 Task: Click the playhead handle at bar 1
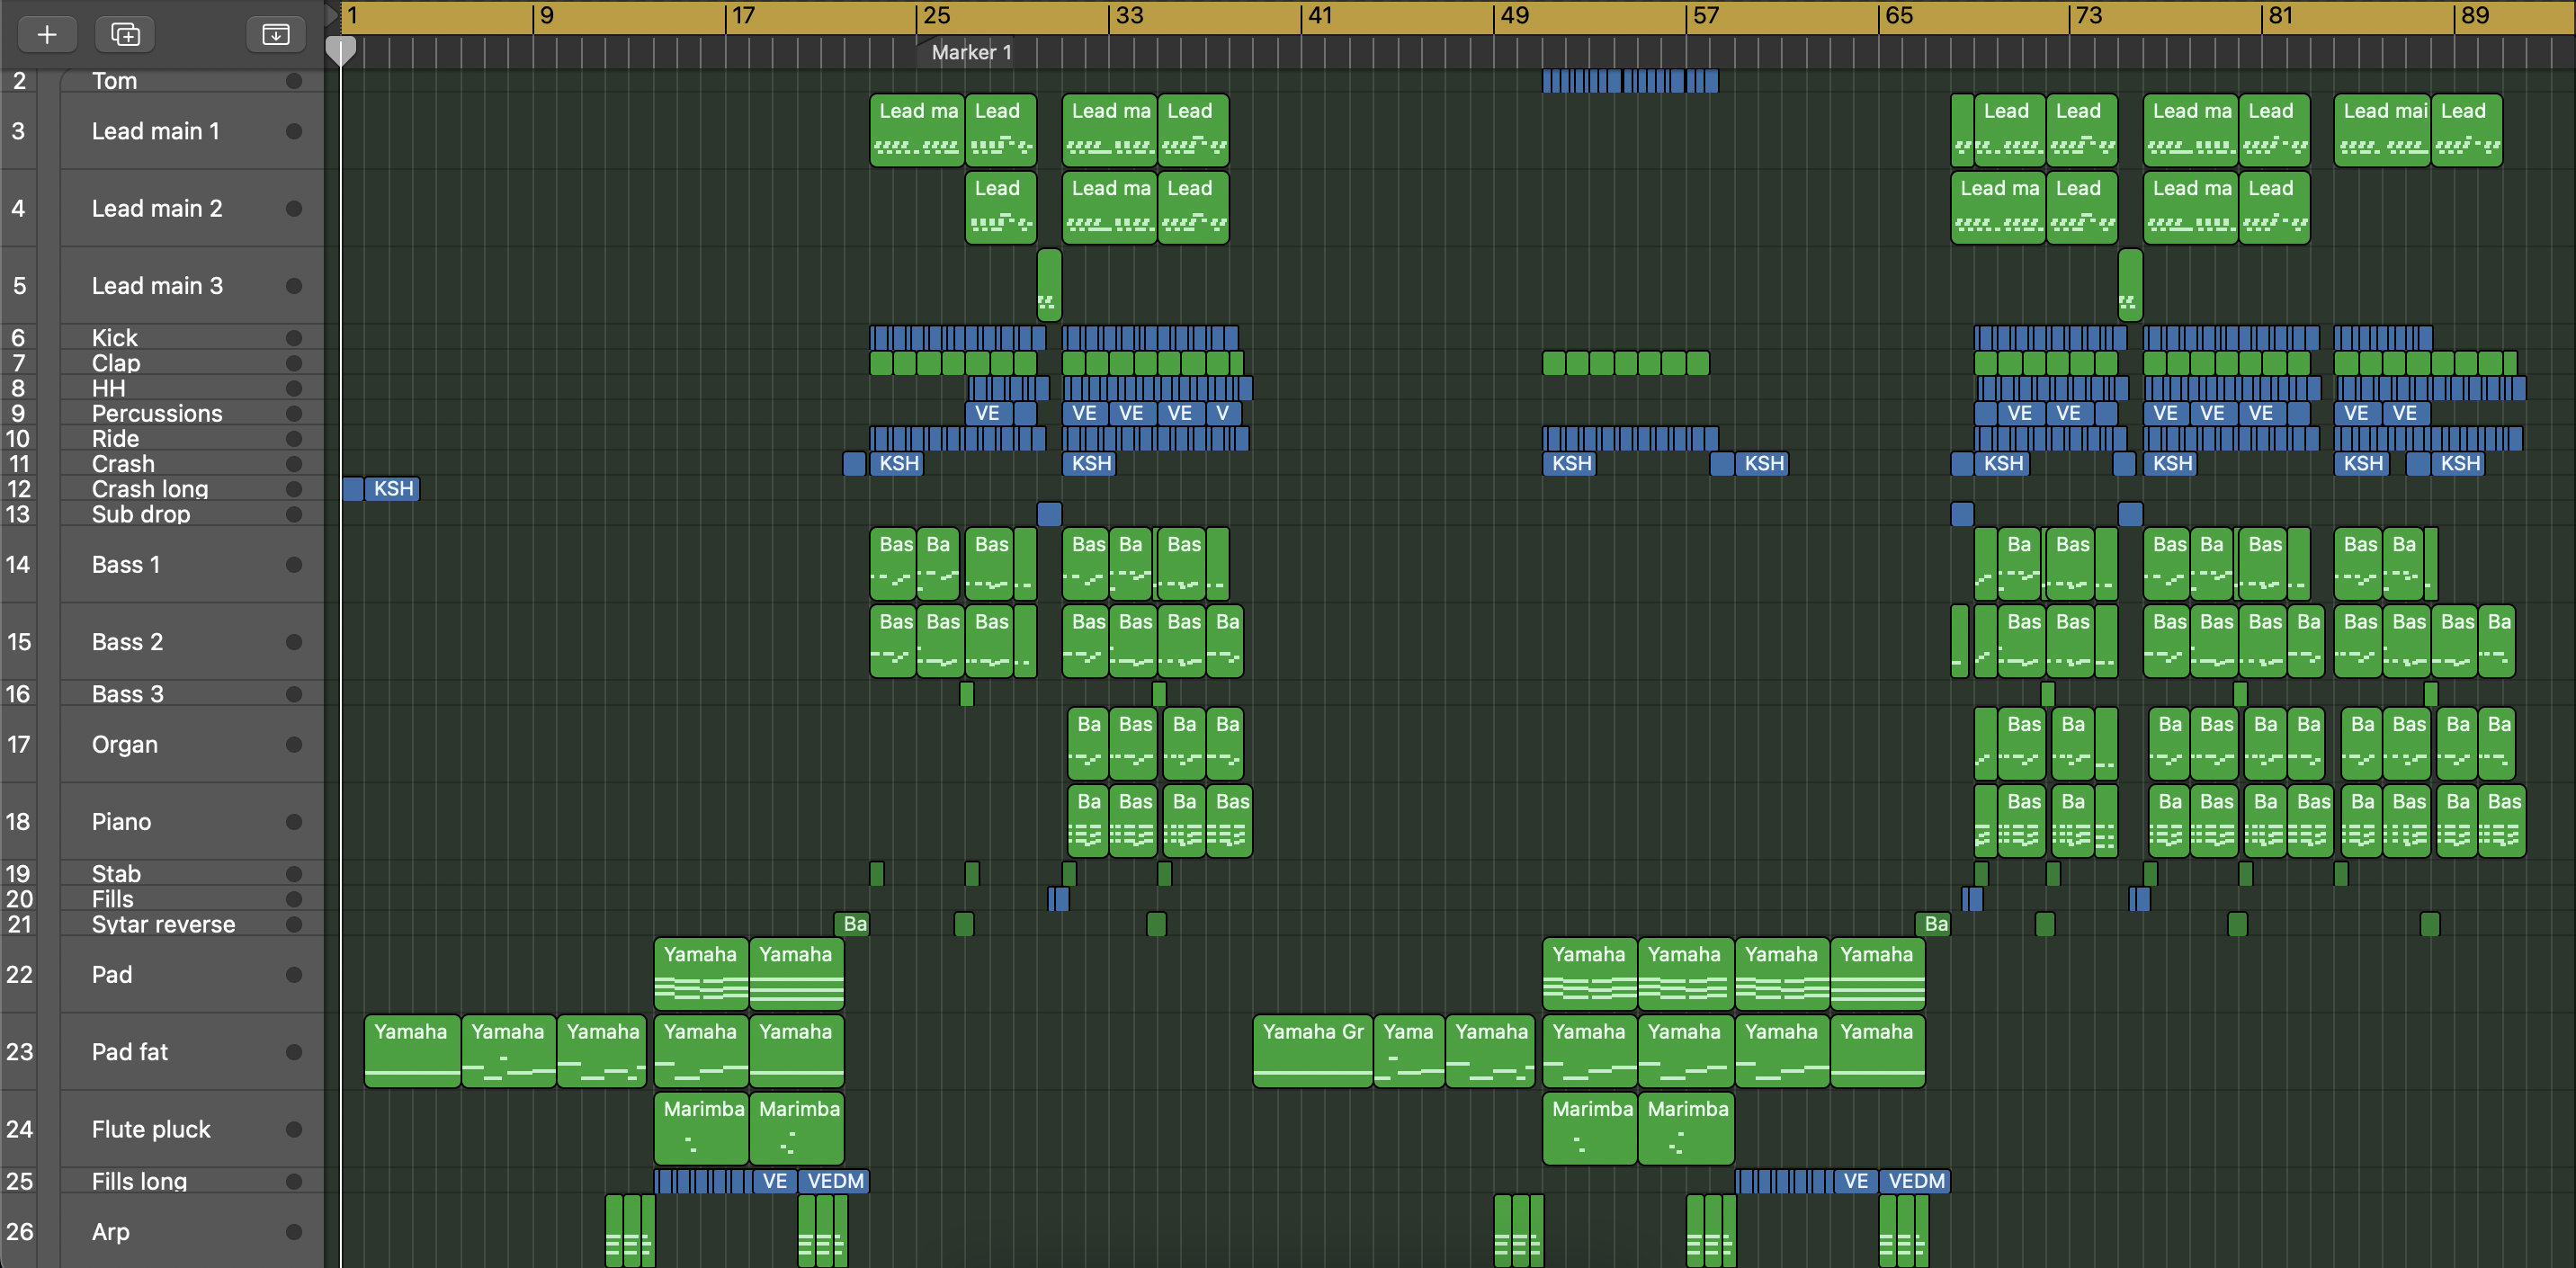click(341, 51)
